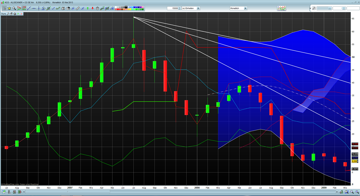Select the text annotation tool
Image resolution: width=360 pixels, height=196 pixels.
point(63,8)
